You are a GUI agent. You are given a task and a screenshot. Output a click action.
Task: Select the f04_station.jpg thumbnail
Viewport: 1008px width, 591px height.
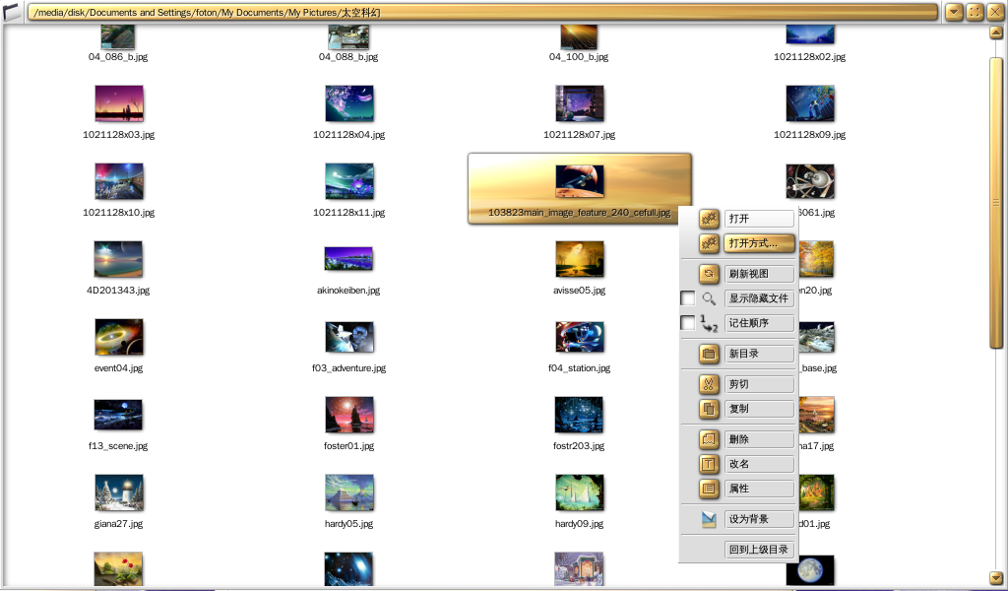tap(579, 337)
